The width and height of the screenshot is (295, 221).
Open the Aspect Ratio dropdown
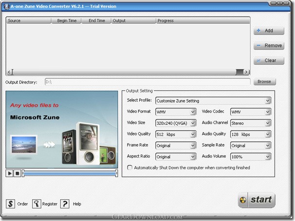(x=176, y=157)
